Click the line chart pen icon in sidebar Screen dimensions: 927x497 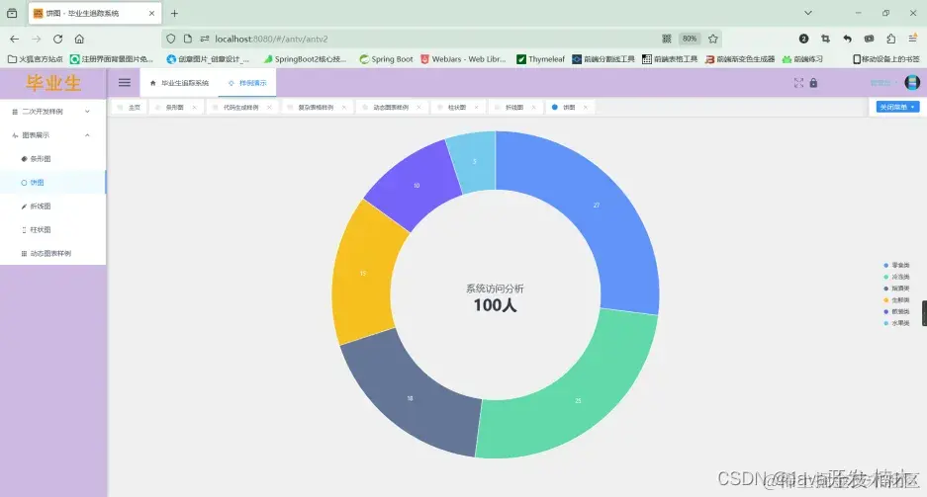[x=24, y=206]
